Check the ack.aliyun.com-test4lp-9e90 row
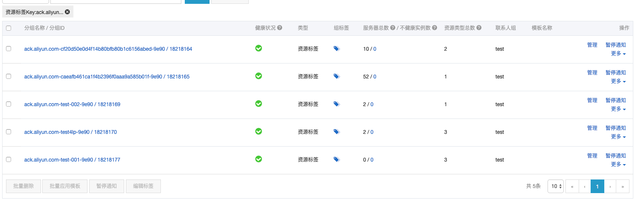Viewport: 638px width, 211px height. [9, 132]
